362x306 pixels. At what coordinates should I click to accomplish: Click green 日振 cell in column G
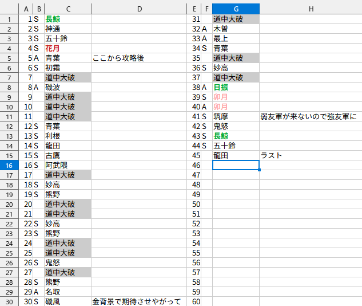236,88
